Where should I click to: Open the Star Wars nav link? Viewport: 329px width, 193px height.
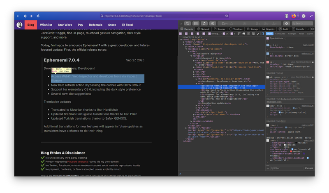click(x=65, y=25)
